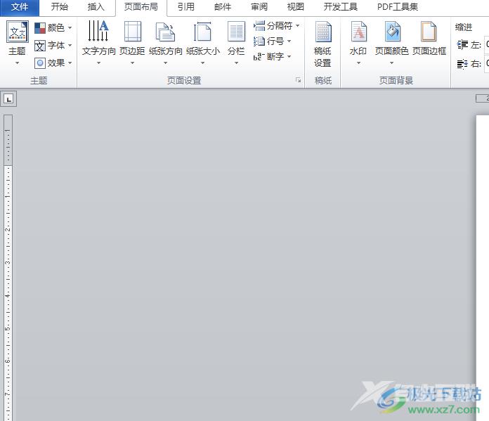489x421 pixels.
Task: Click the 纸张大小 paper size icon
Action: (x=202, y=32)
